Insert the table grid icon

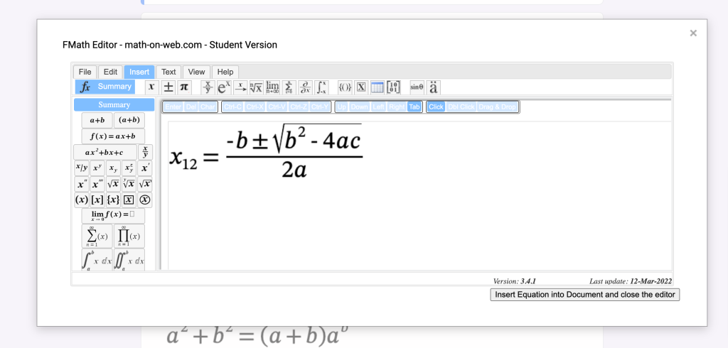377,87
